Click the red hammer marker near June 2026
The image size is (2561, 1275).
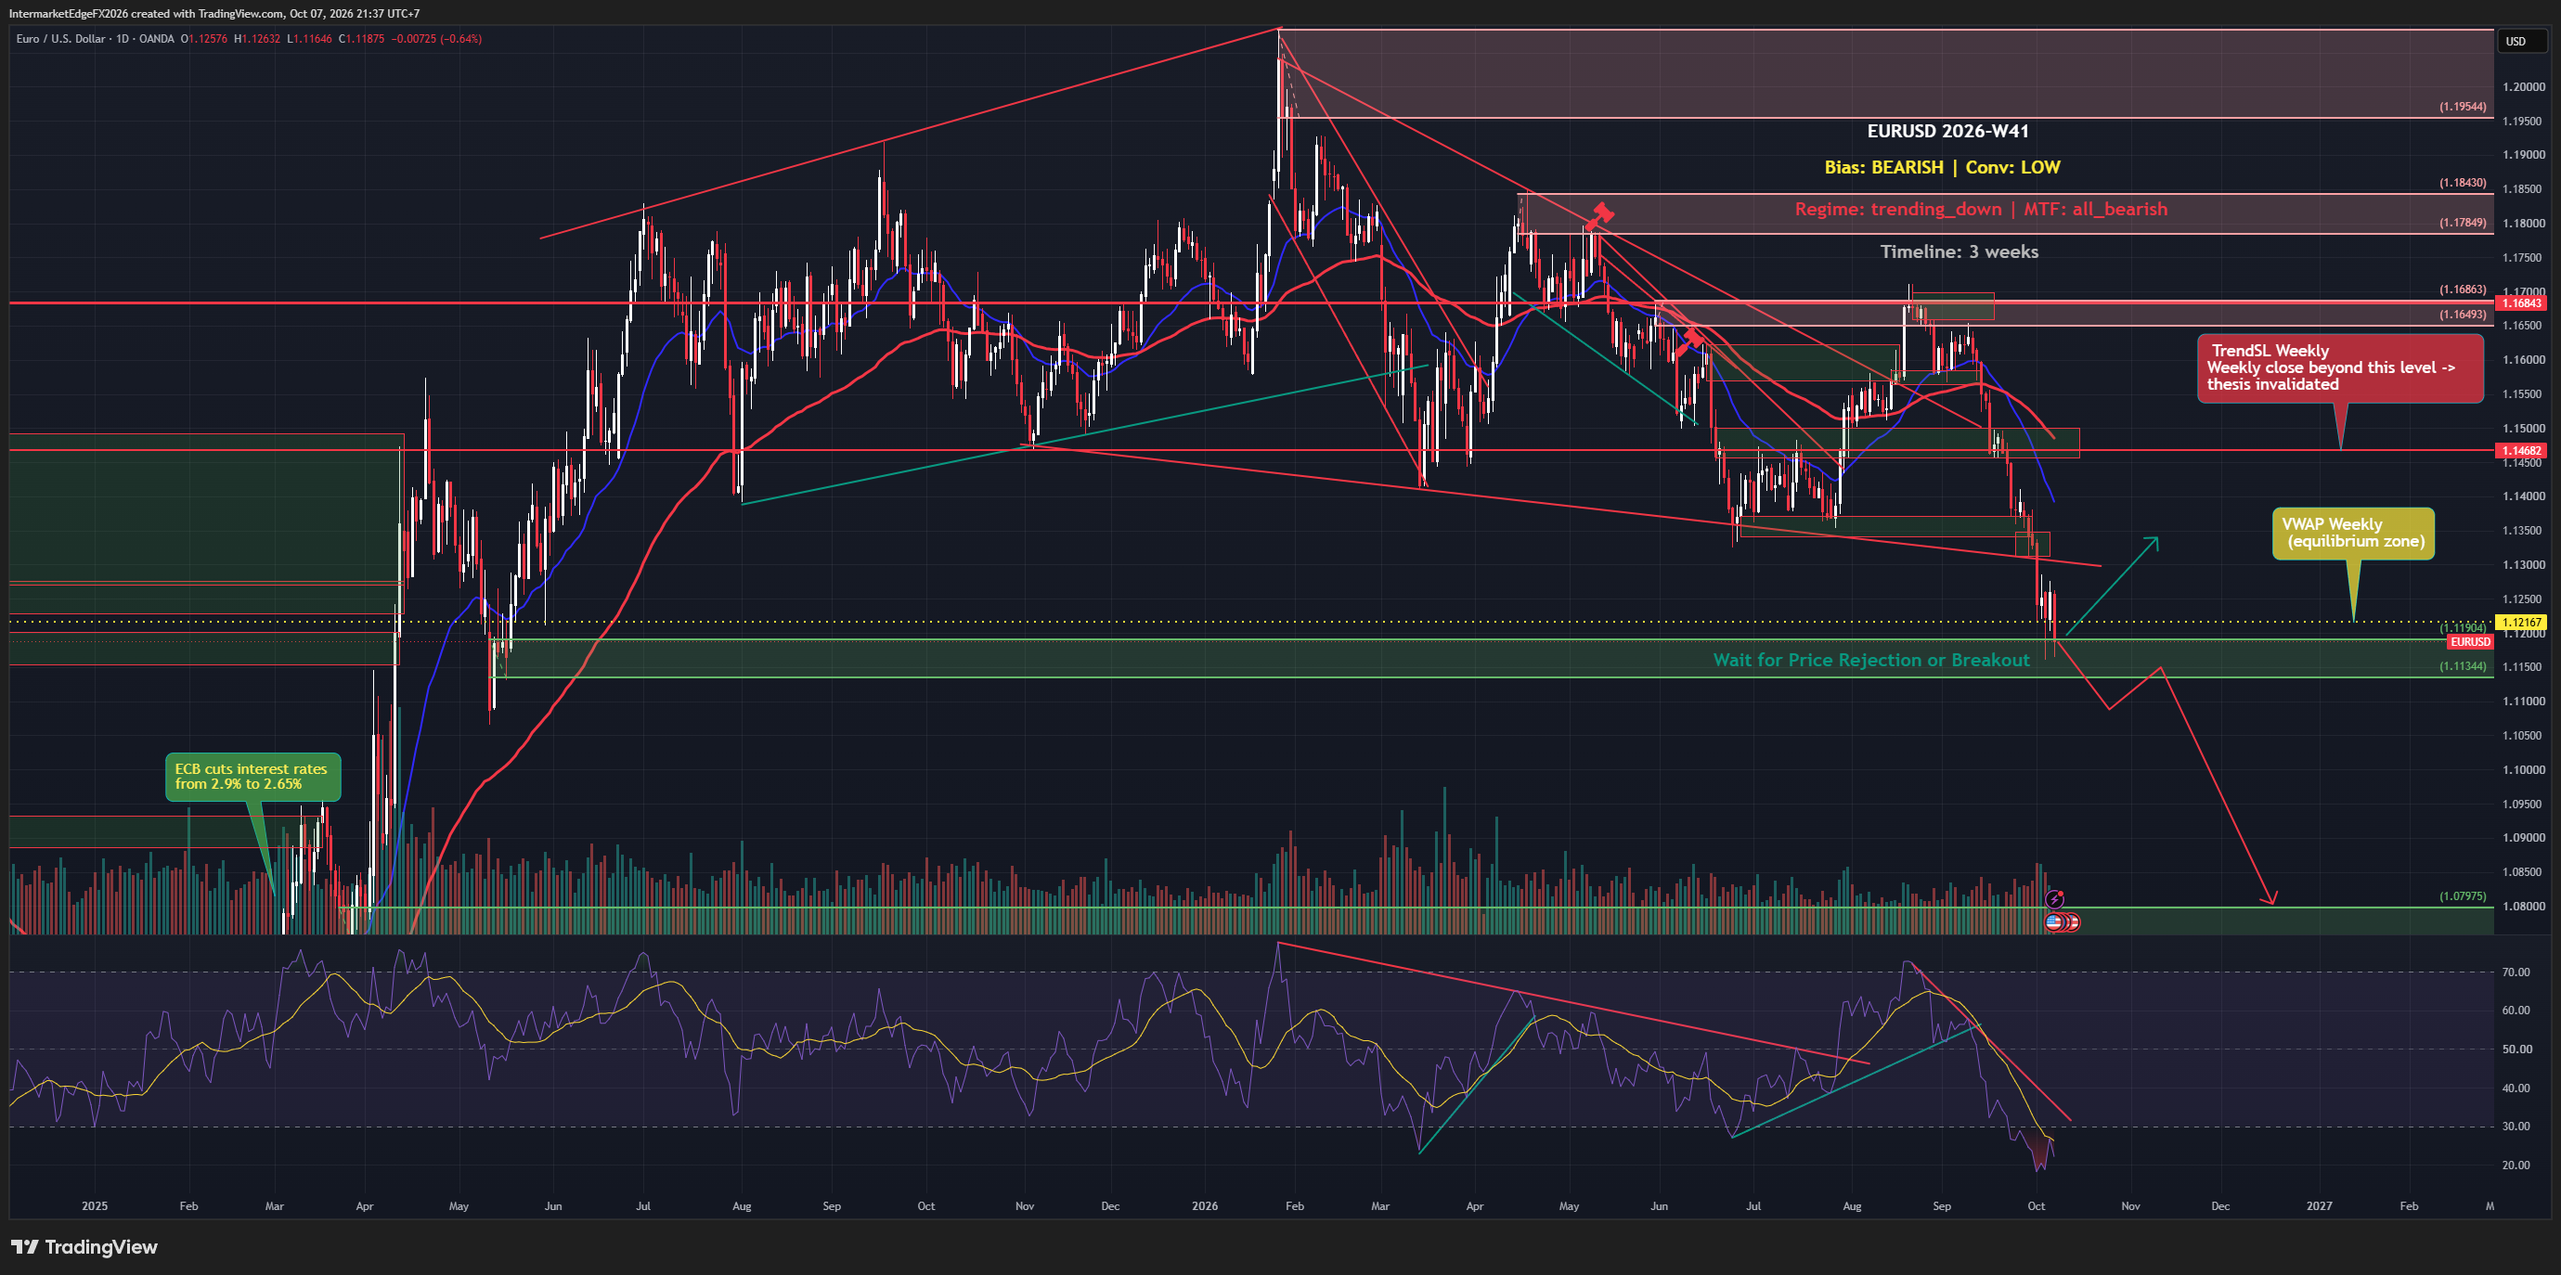[1688, 342]
